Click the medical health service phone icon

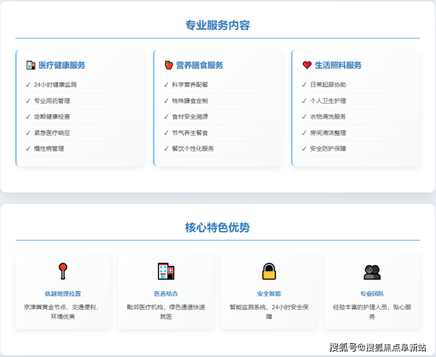click(x=31, y=65)
